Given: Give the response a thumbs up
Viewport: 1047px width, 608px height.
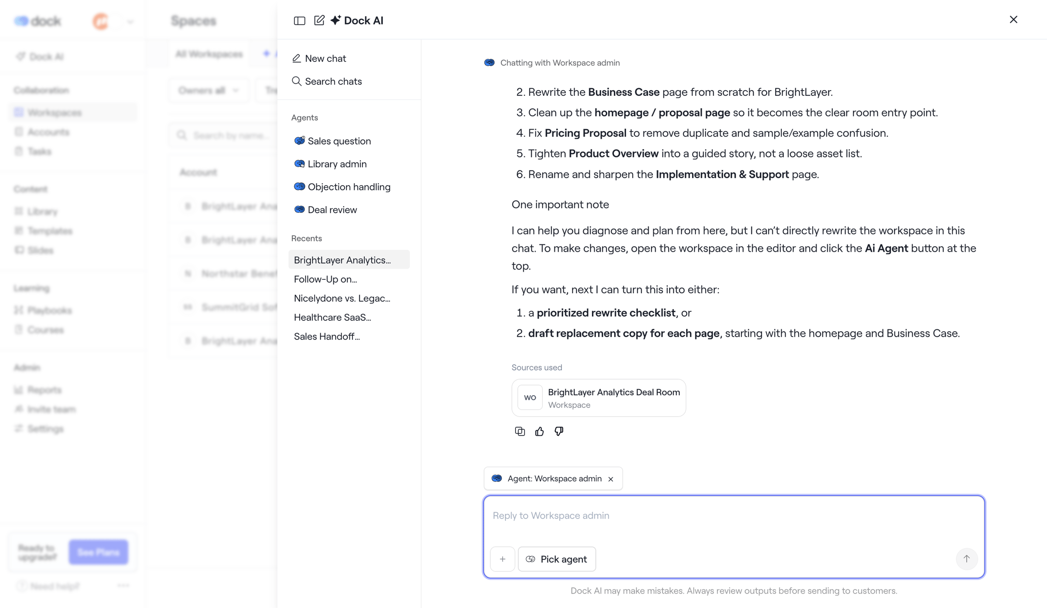Looking at the screenshot, I should 540,431.
